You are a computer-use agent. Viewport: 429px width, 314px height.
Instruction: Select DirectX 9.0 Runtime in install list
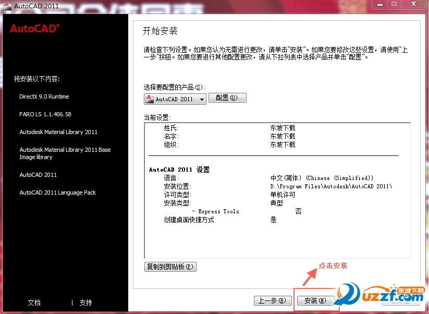coord(44,96)
